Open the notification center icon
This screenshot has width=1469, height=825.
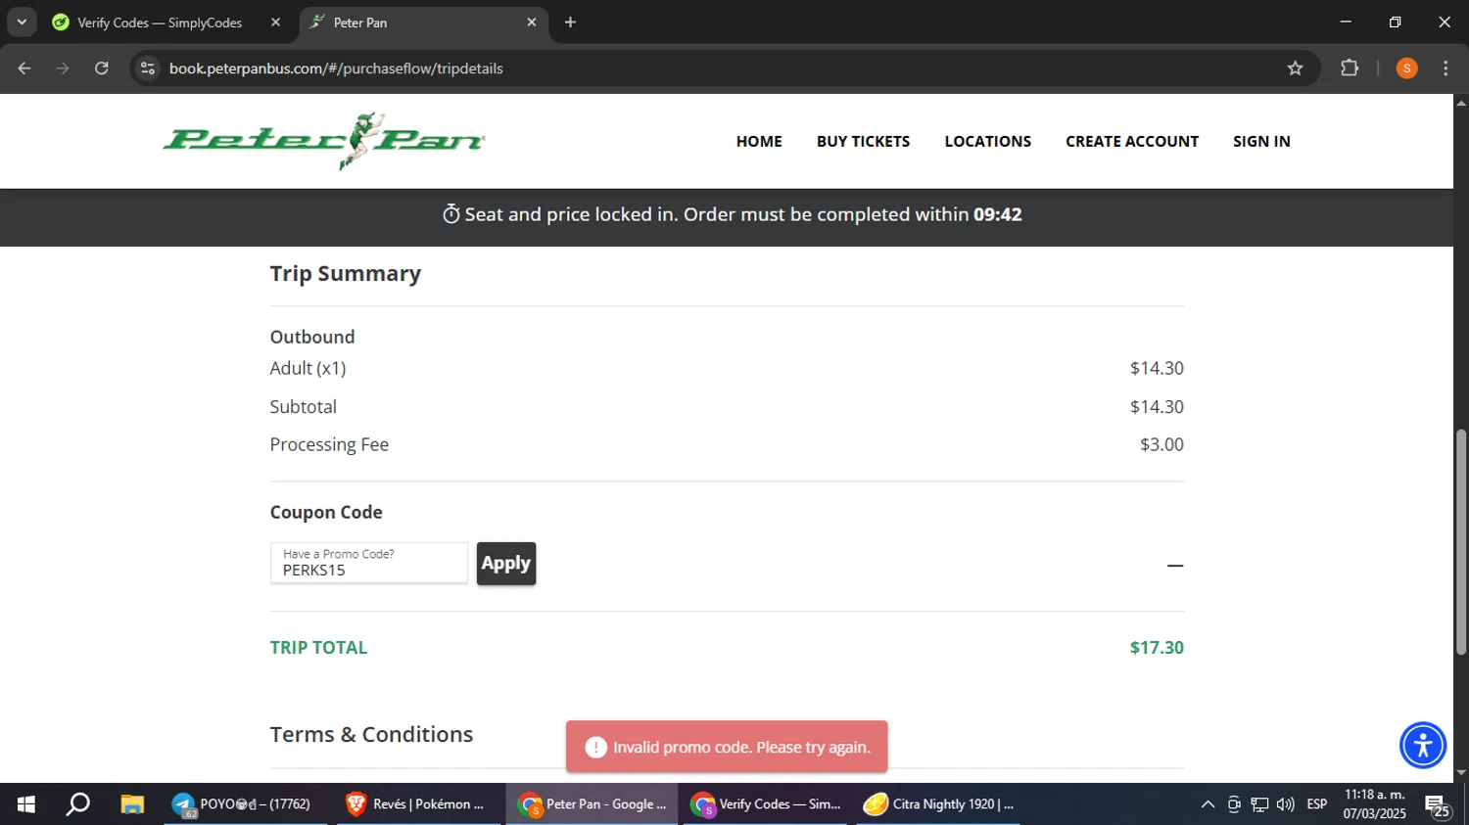coord(1438,805)
